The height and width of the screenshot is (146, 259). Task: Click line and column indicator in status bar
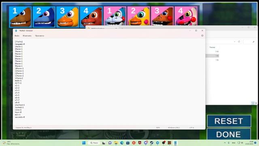tap(23, 128)
